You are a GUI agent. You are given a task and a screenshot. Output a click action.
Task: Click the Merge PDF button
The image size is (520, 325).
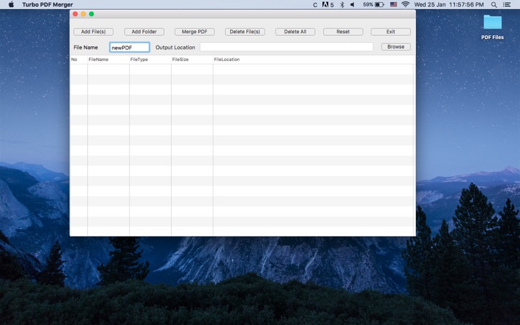pos(194,31)
